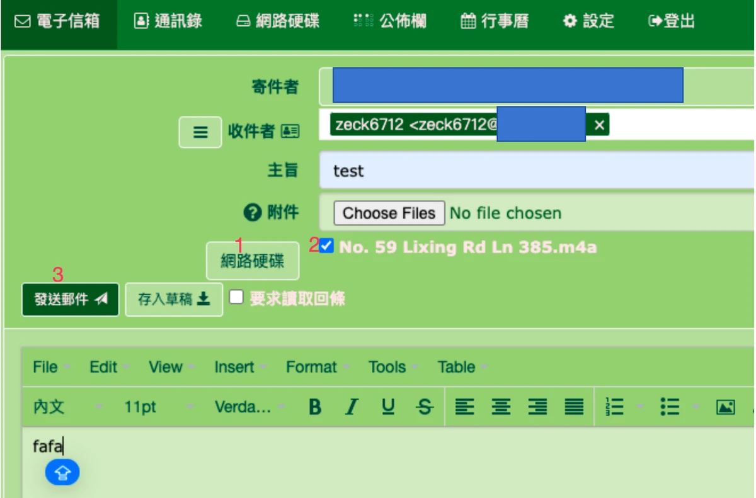Click the subject field containing test
The height and width of the screenshot is (498, 756).
pos(537,171)
